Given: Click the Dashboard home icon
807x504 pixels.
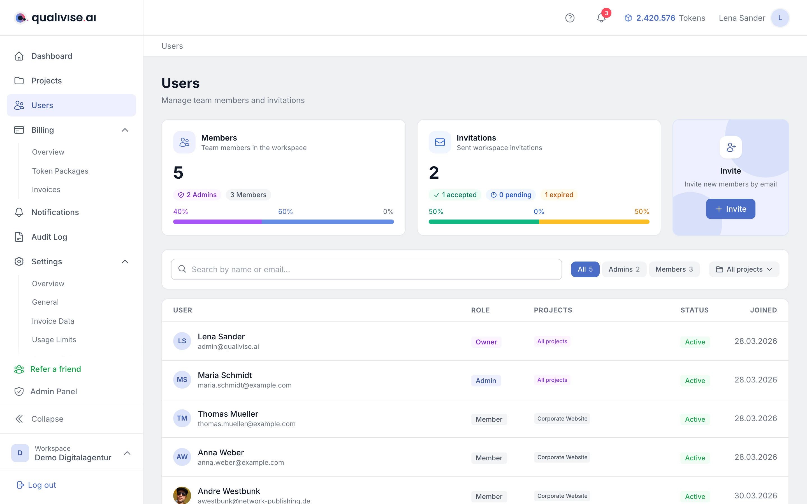Looking at the screenshot, I should 19,56.
